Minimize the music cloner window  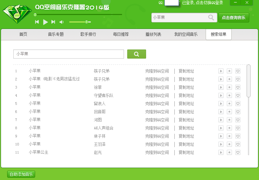pos(235,3)
